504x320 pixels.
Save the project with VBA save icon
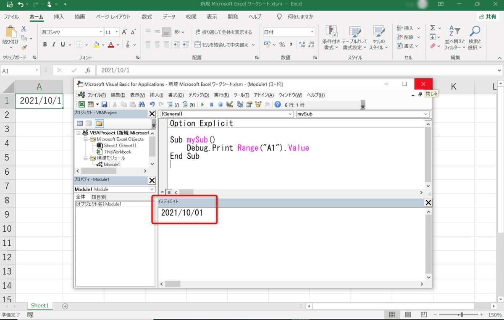(x=104, y=105)
